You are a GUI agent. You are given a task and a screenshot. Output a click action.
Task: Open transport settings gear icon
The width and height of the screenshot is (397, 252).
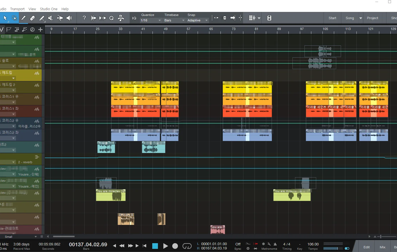[248, 249]
